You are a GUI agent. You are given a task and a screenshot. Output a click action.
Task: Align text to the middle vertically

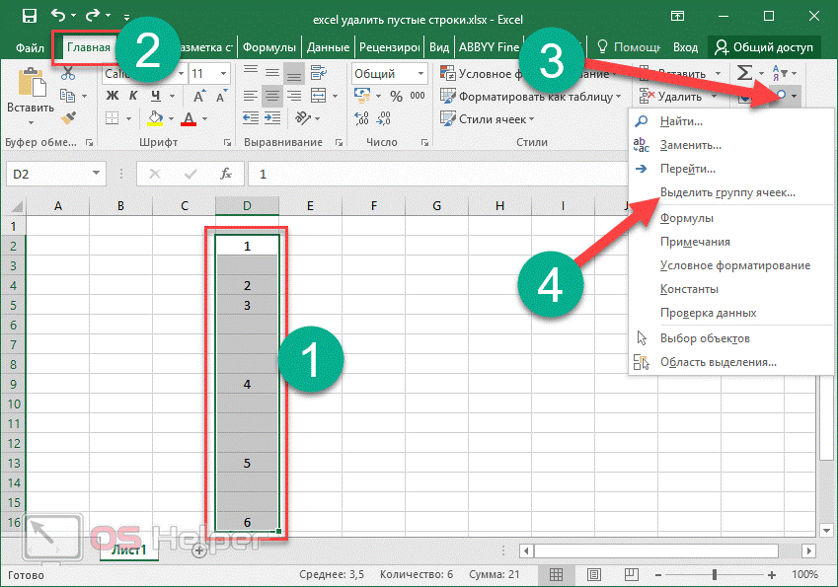(272, 73)
